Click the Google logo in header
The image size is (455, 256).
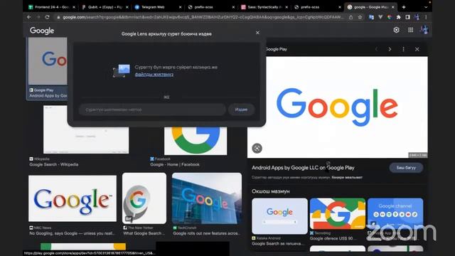(x=42, y=31)
